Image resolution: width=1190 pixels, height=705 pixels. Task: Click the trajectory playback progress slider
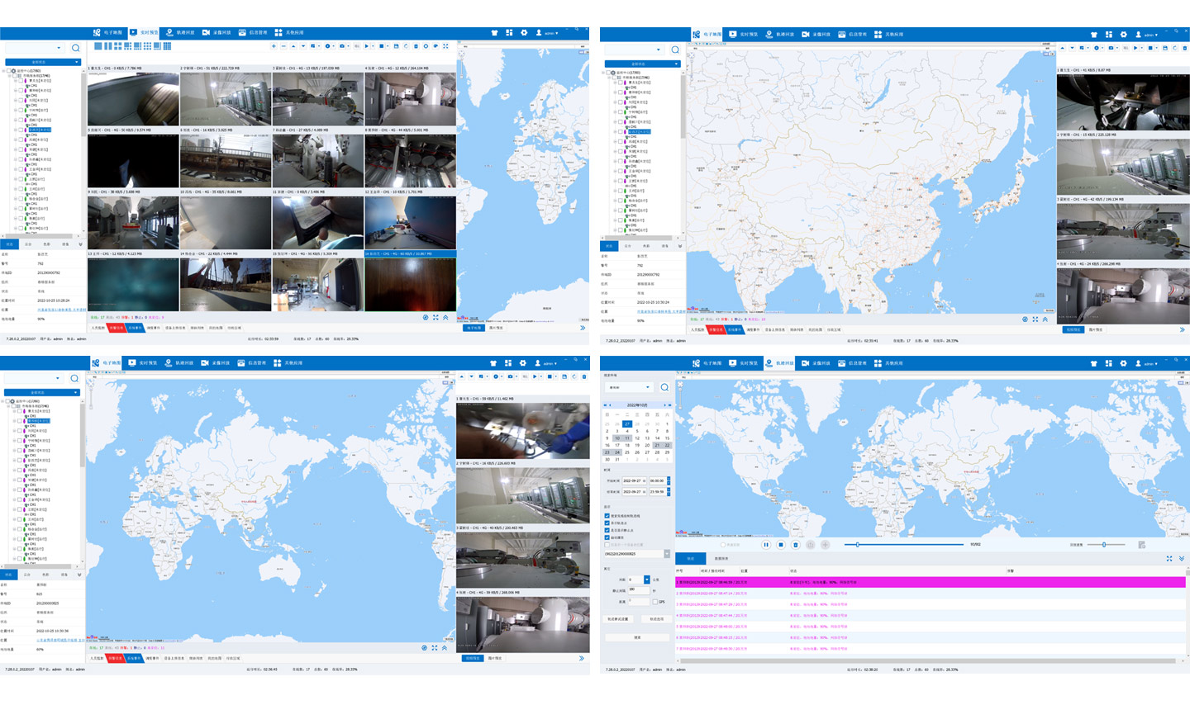(x=905, y=545)
